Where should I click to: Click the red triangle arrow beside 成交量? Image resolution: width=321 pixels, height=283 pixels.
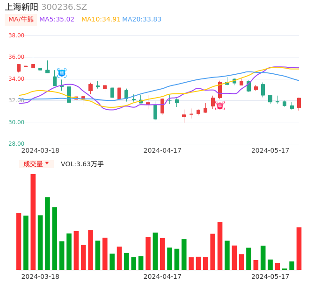click(47, 163)
